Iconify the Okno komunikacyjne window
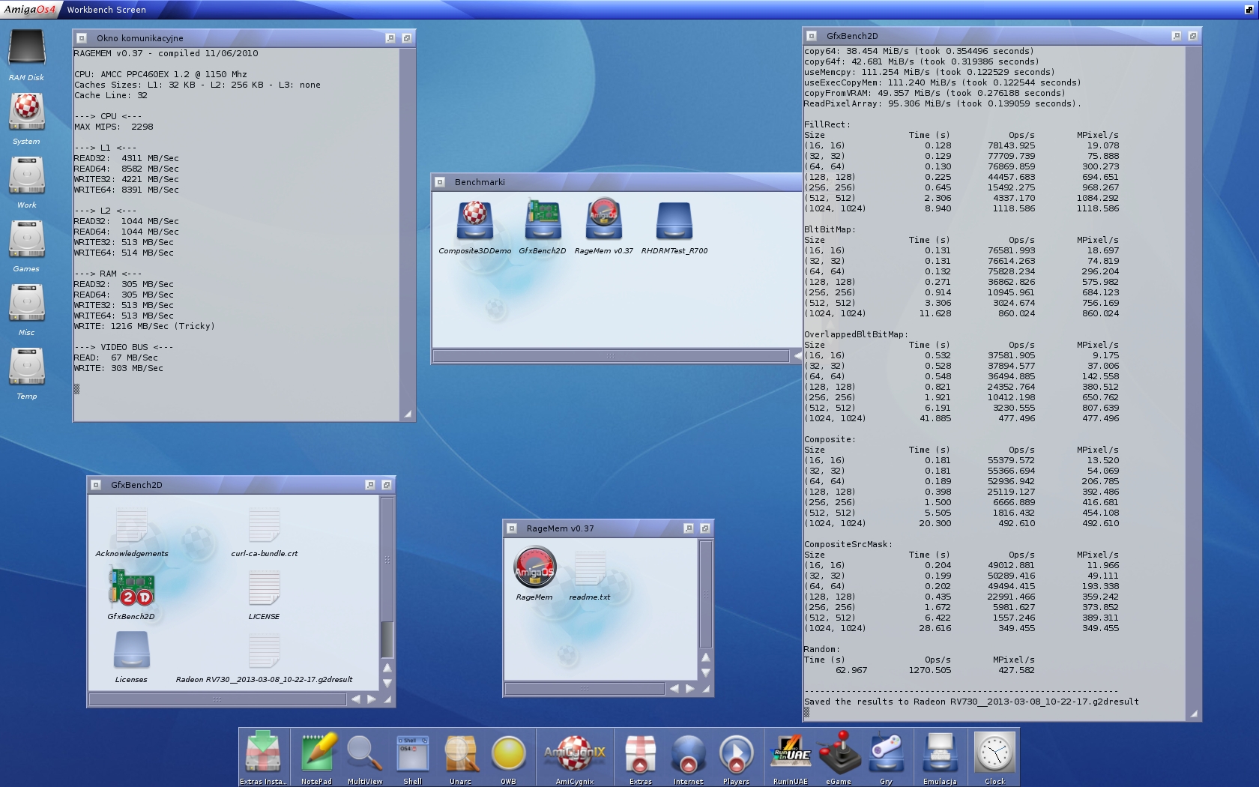1259x787 pixels. click(x=390, y=38)
